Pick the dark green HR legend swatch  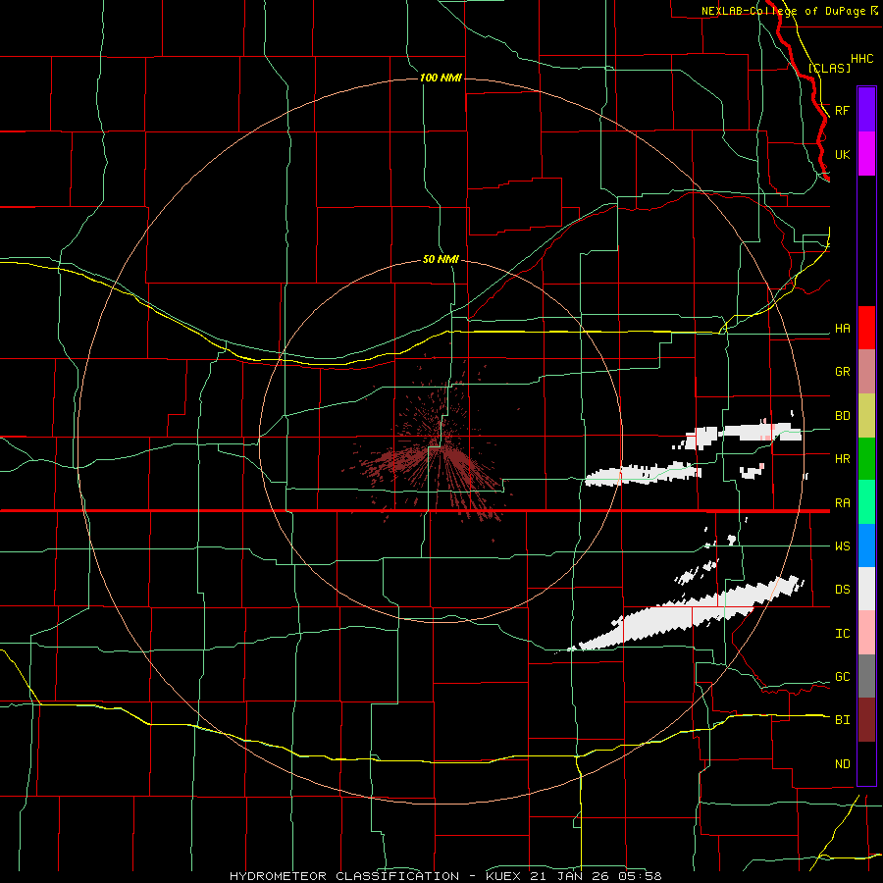(x=866, y=459)
